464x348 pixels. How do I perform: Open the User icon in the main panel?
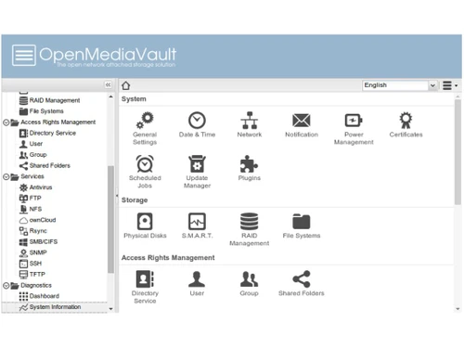[x=197, y=283]
